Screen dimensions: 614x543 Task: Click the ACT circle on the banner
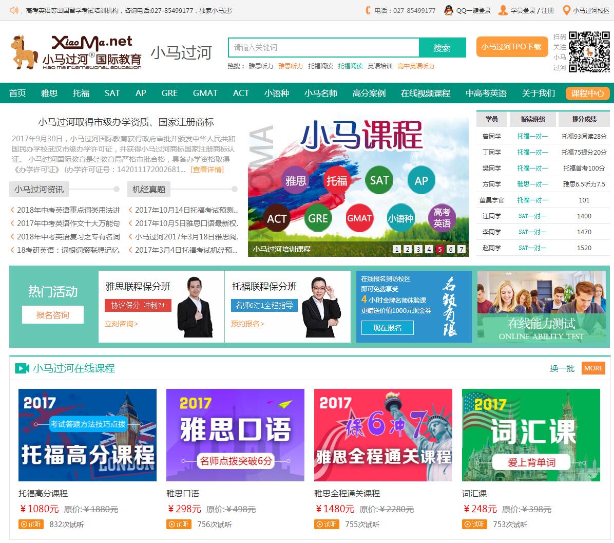coord(277,218)
